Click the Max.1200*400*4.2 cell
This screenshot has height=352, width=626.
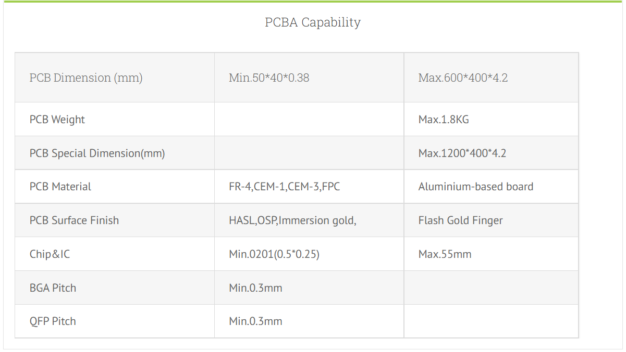462,153
